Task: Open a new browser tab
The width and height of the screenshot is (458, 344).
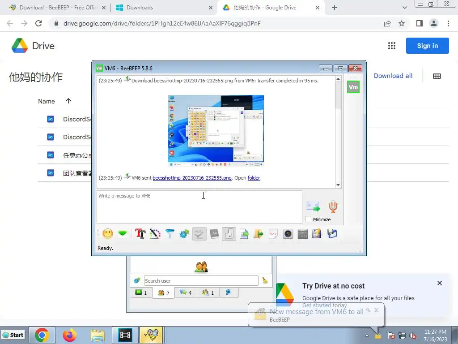Action: 335,8
